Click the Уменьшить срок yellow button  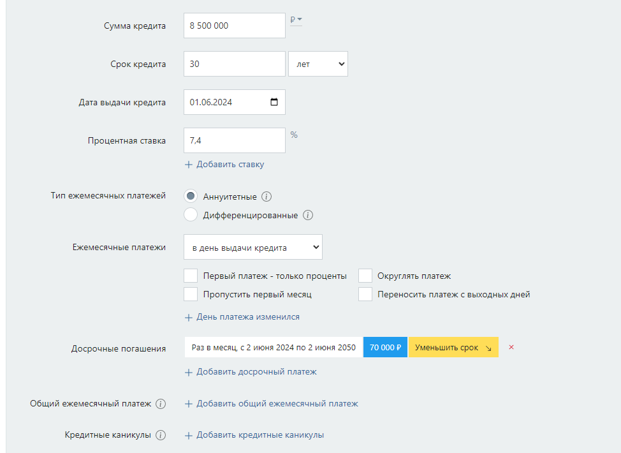click(453, 348)
